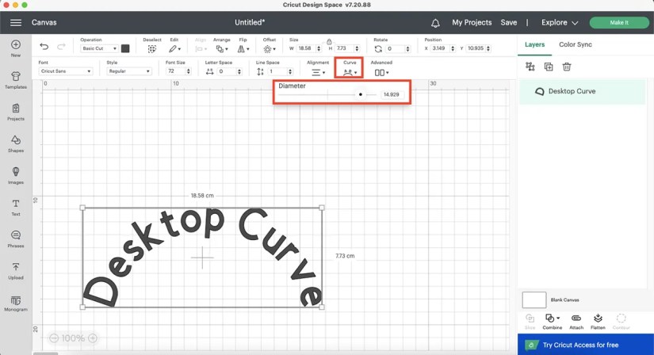Click the Y position field
This screenshot has width=654, height=355.
point(476,48)
